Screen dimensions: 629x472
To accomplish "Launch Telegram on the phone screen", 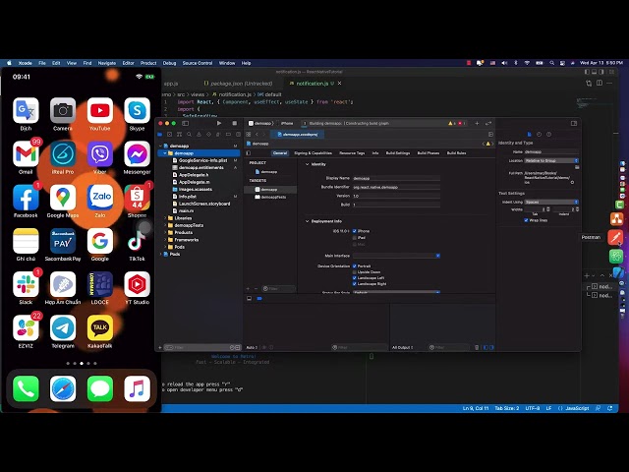I will click(63, 327).
